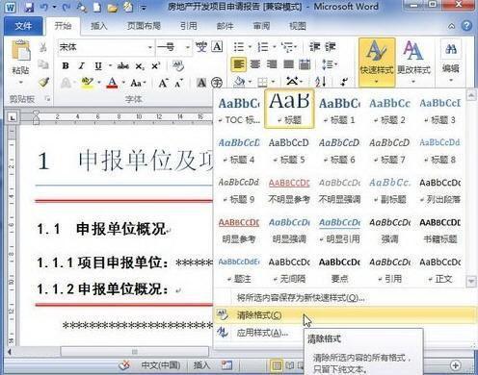Expand the font name combo box

(150, 48)
